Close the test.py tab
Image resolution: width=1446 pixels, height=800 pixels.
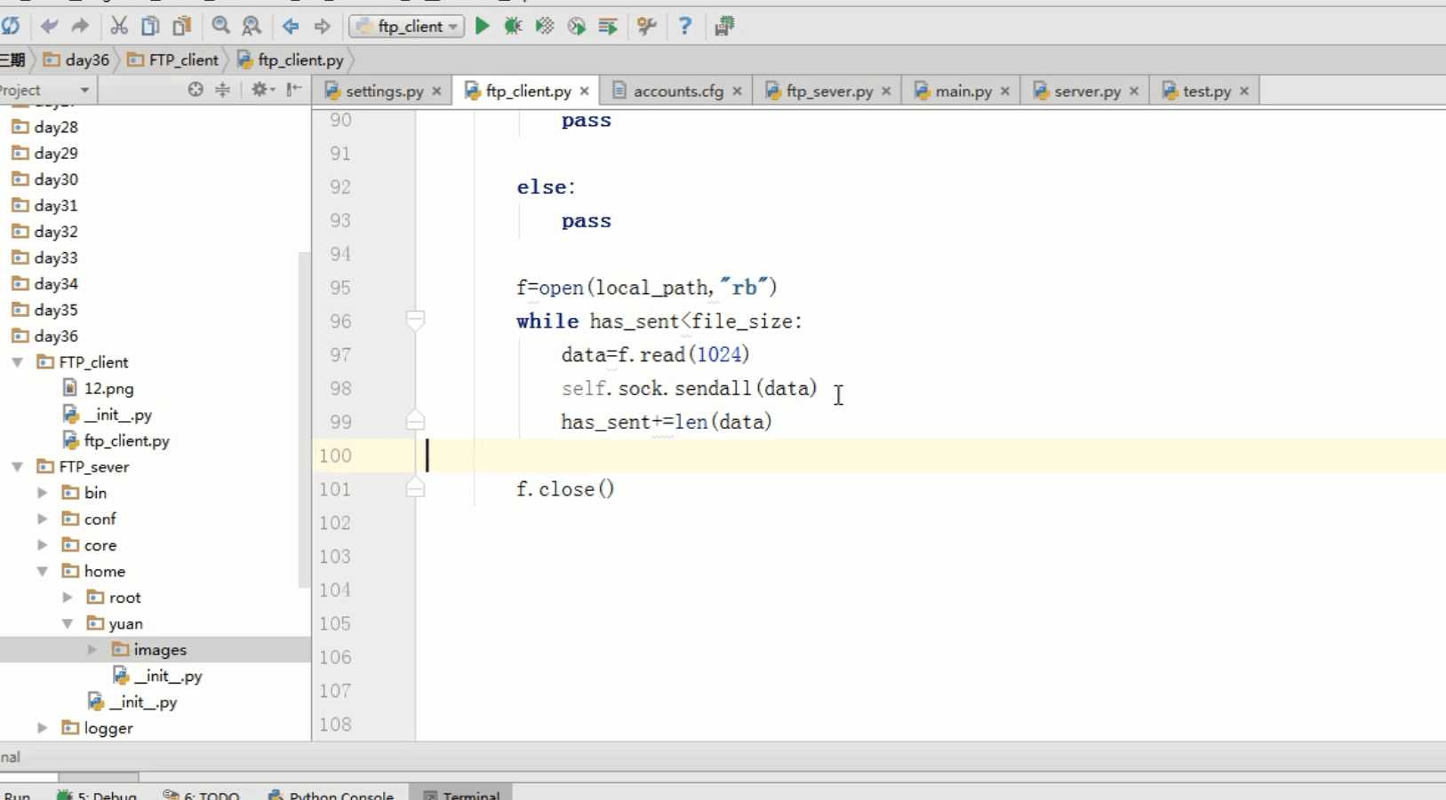[1244, 91]
